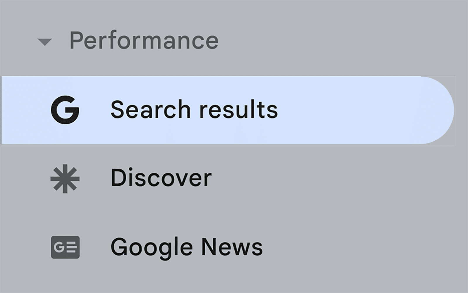The height and width of the screenshot is (293, 468).
Task: Click the downward triangle beside Performance
Action: (44, 42)
